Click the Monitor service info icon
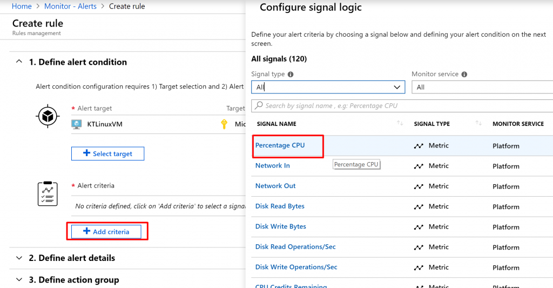Screen dimensions: 553x288 pos(464,75)
